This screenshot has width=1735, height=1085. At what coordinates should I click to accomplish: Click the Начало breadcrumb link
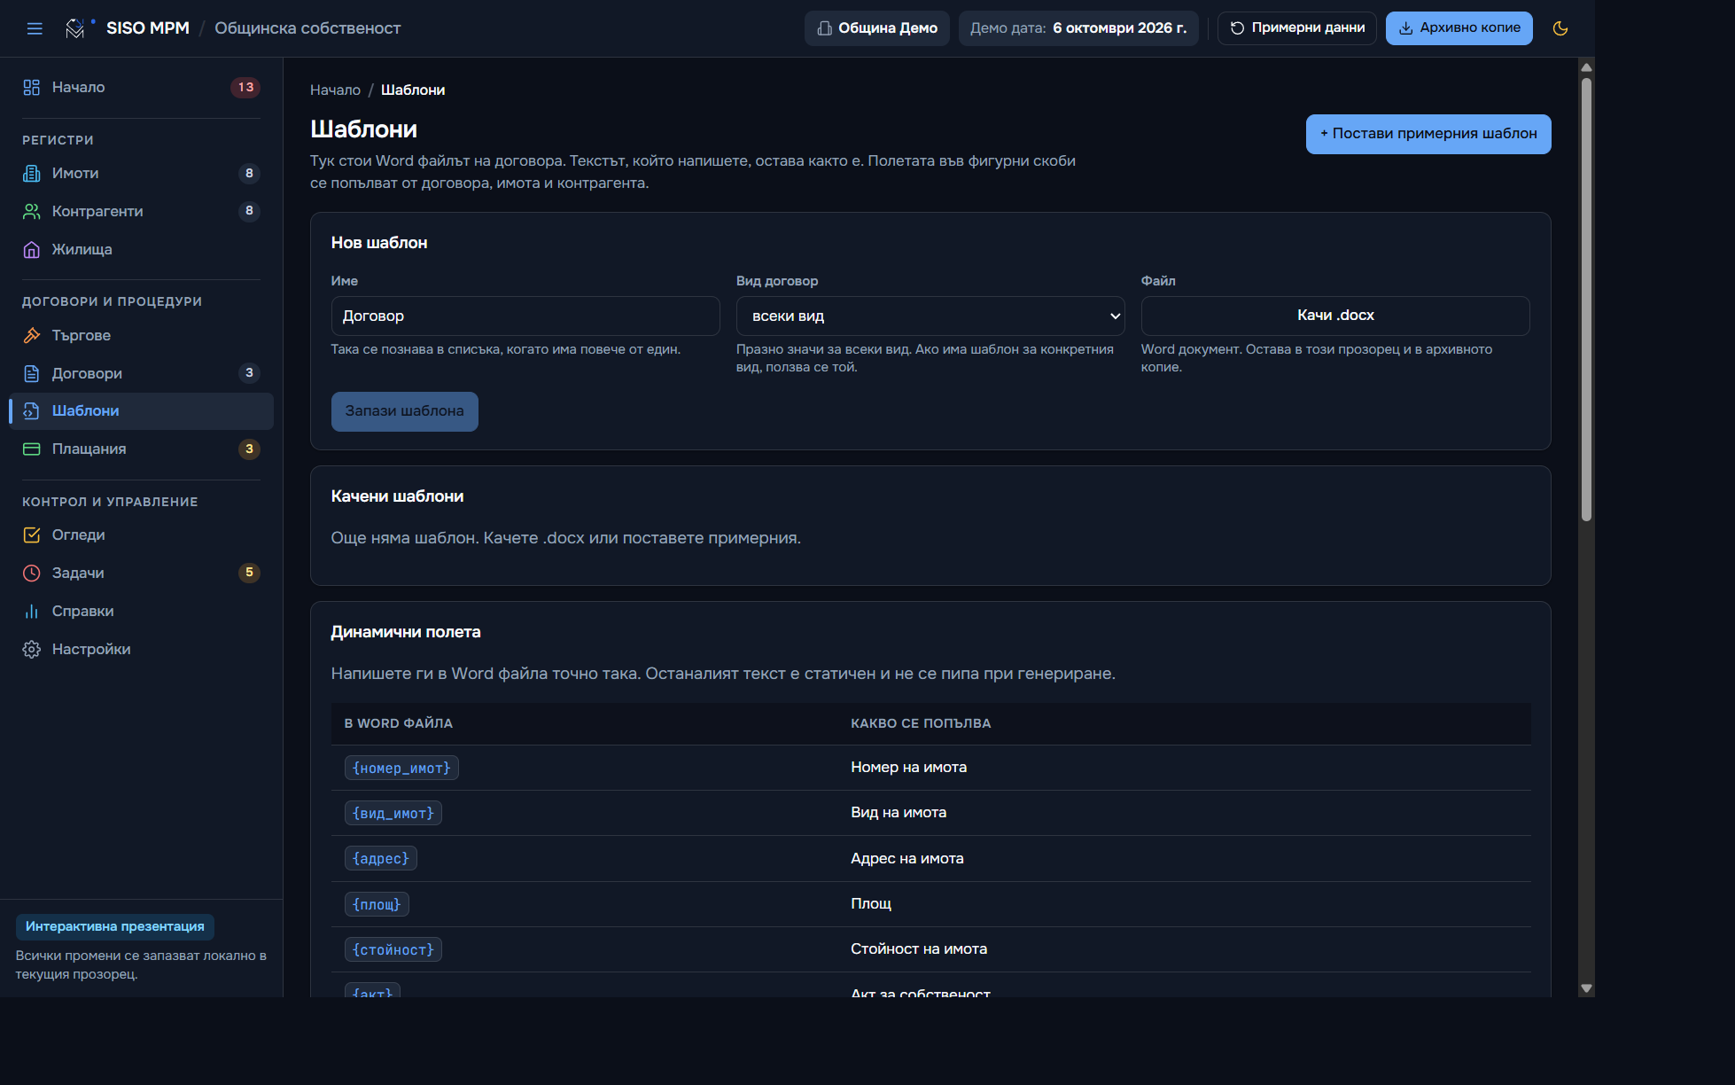pos(335,90)
